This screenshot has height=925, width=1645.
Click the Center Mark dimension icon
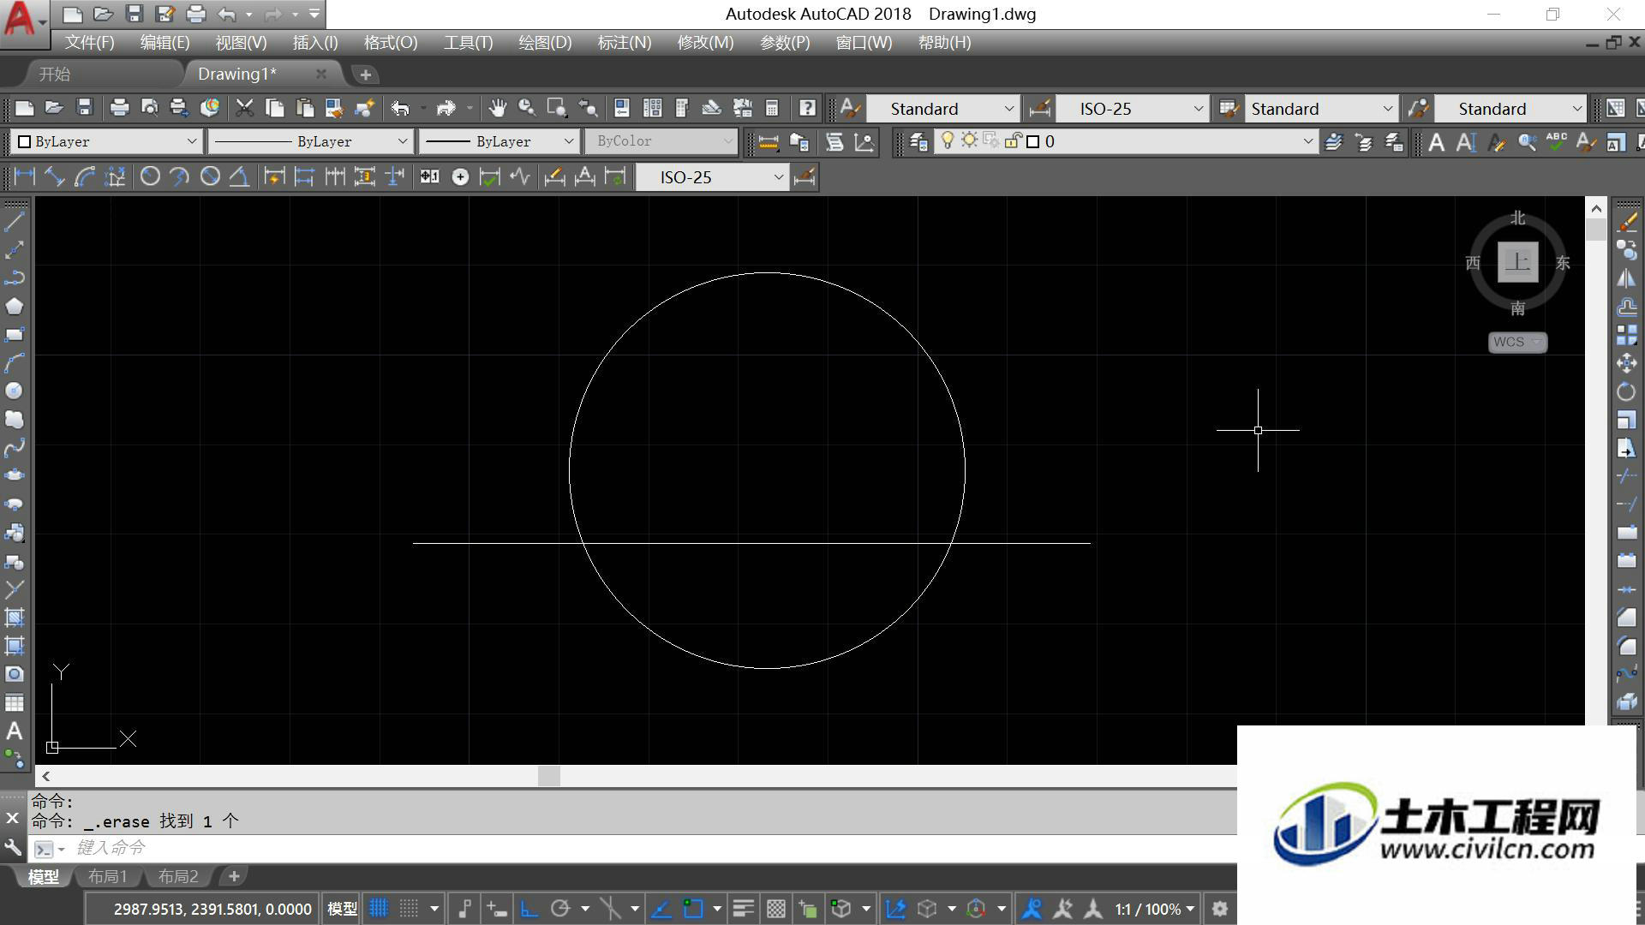pyautogui.click(x=460, y=176)
